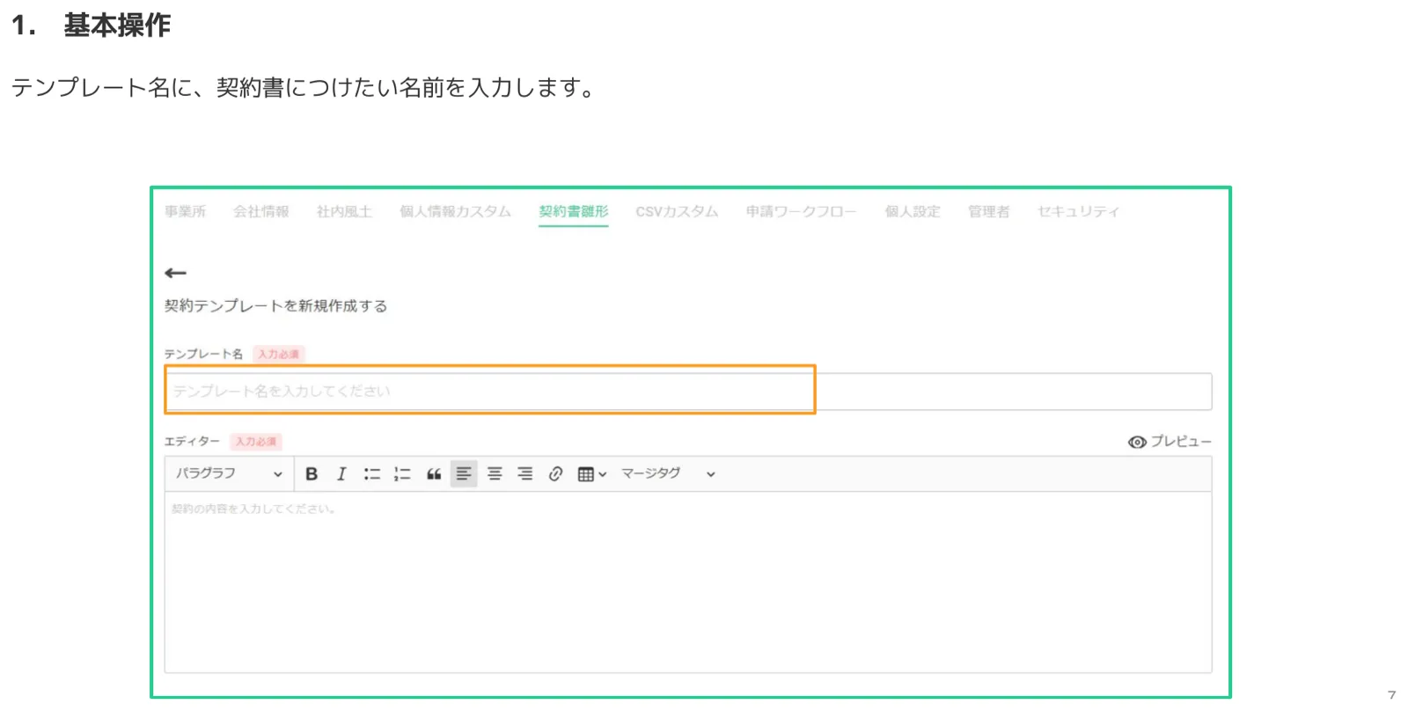Open the パラグラフ style dropdown
This screenshot has width=1408, height=711.
[x=229, y=473]
